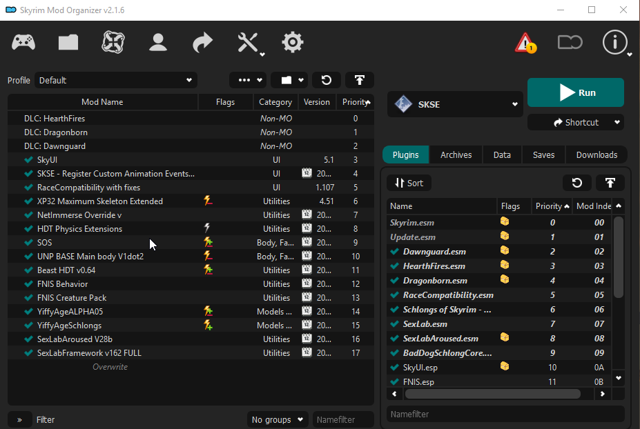Click the update endorse icon in toolbar
The width and height of the screenshot is (640, 429).
570,42
